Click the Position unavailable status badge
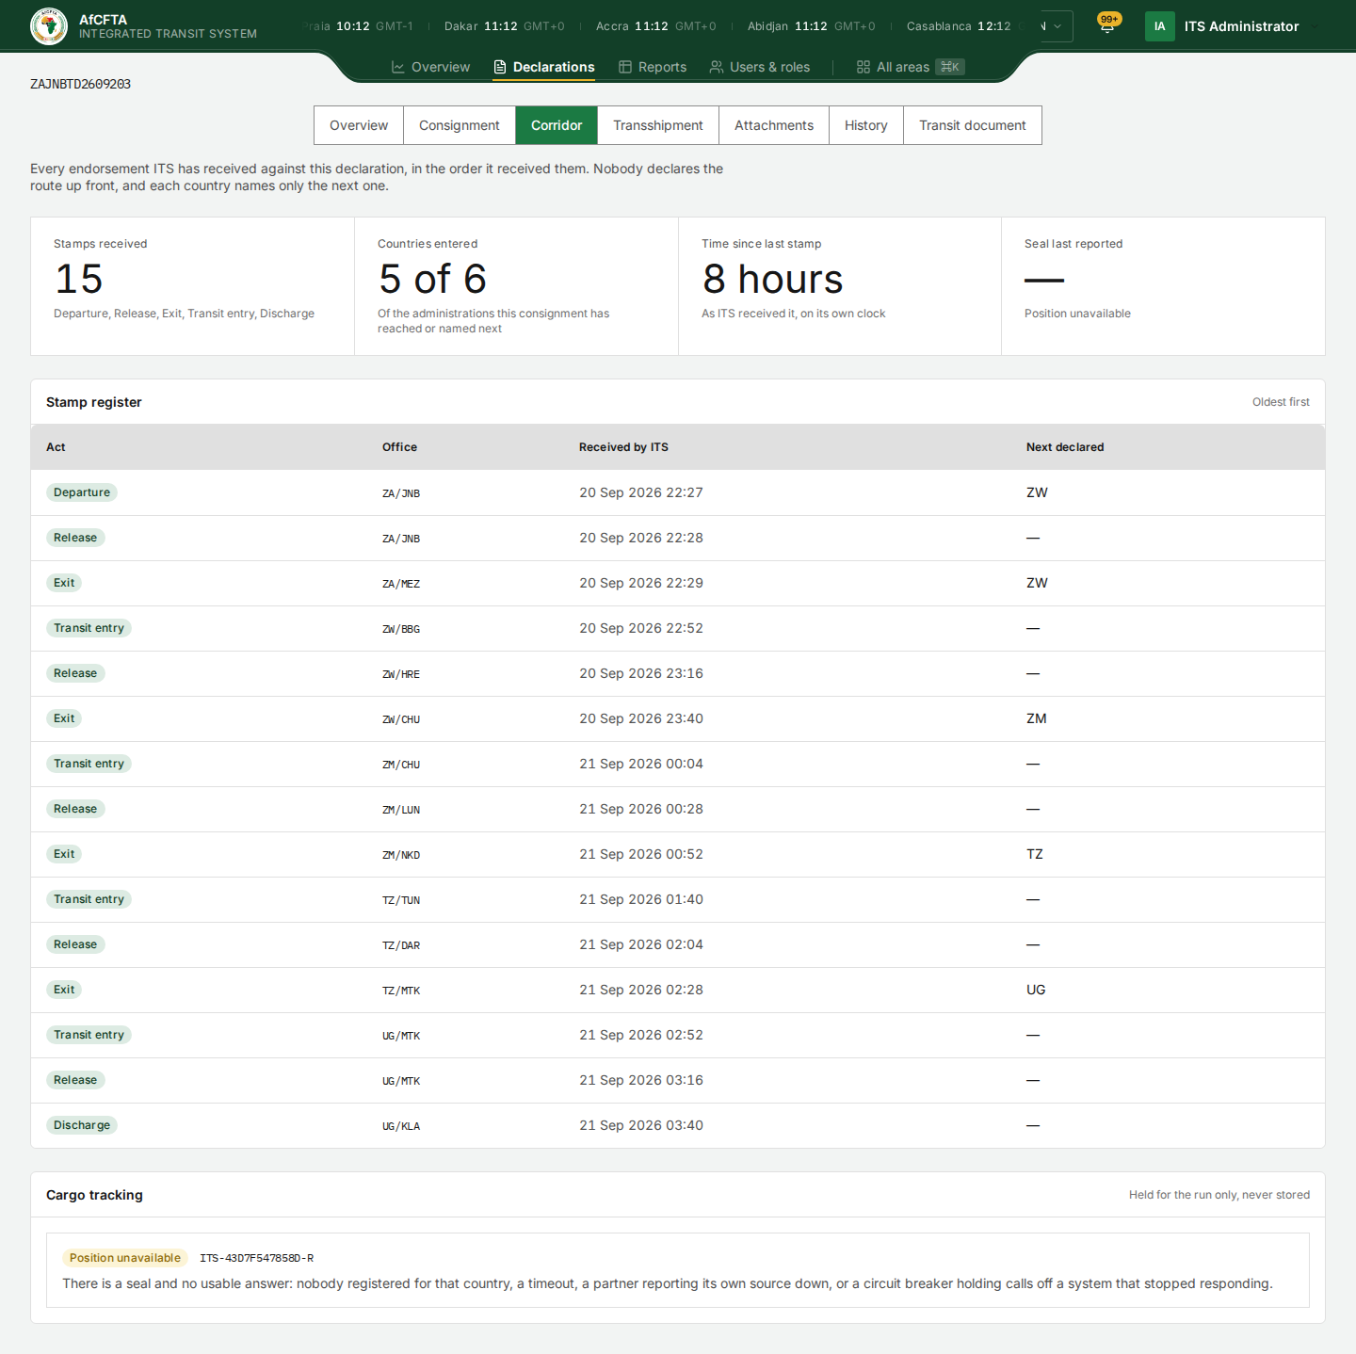The width and height of the screenshot is (1356, 1354). coord(125,1258)
